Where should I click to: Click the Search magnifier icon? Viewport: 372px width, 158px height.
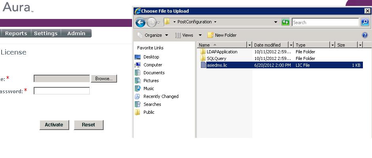364,22
